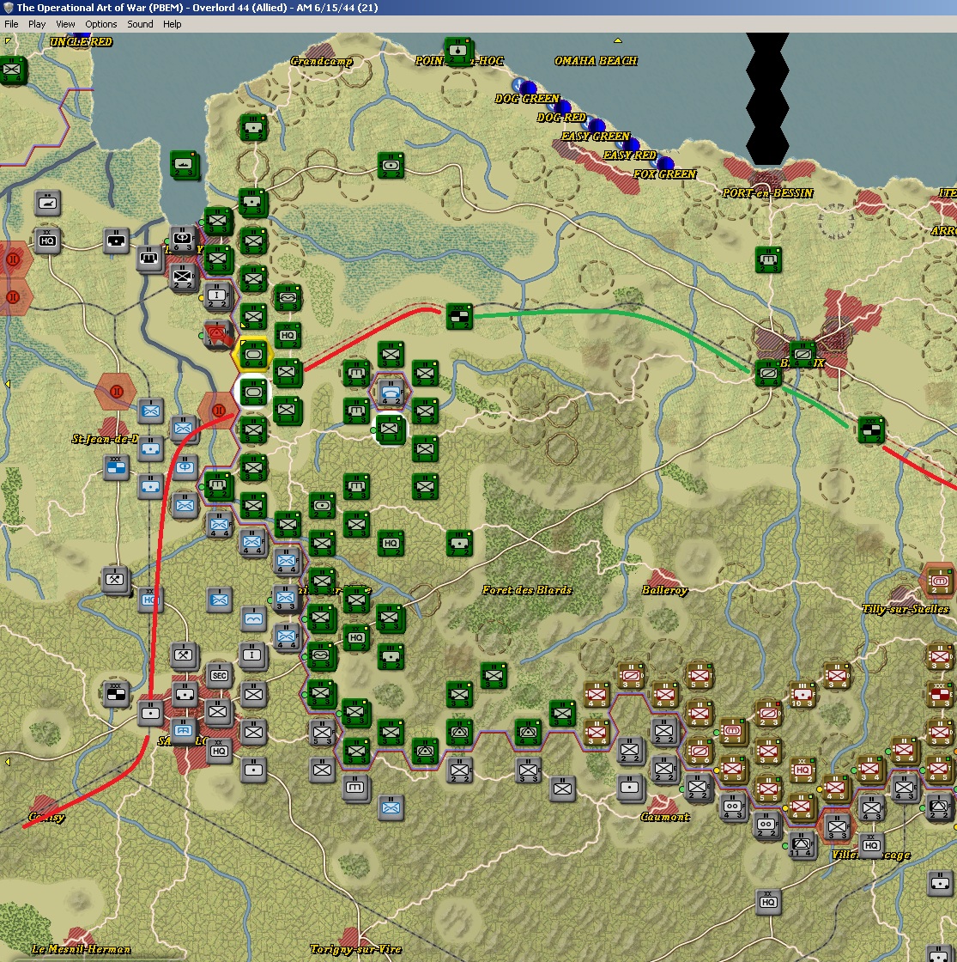Select the blue XX HQ counter

pos(151,600)
